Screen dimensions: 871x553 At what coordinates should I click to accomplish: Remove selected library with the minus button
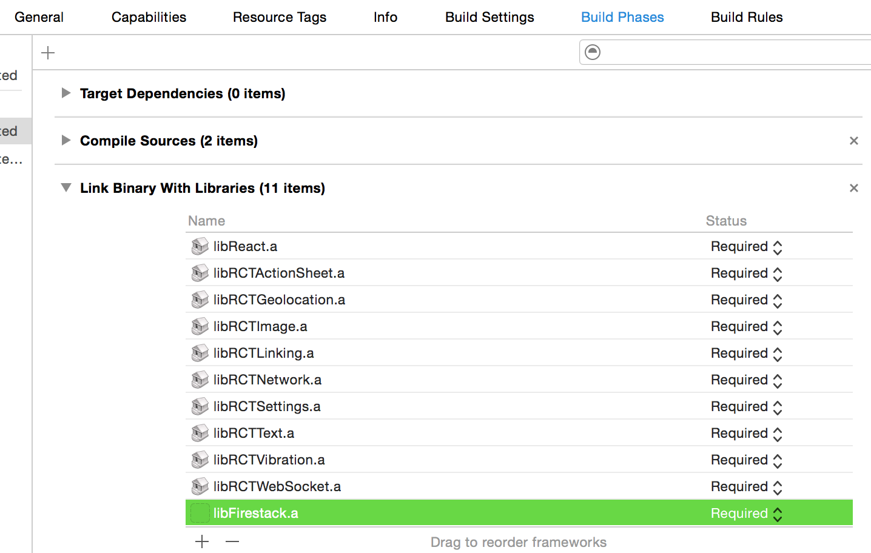pyautogui.click(x=232, y=541)
